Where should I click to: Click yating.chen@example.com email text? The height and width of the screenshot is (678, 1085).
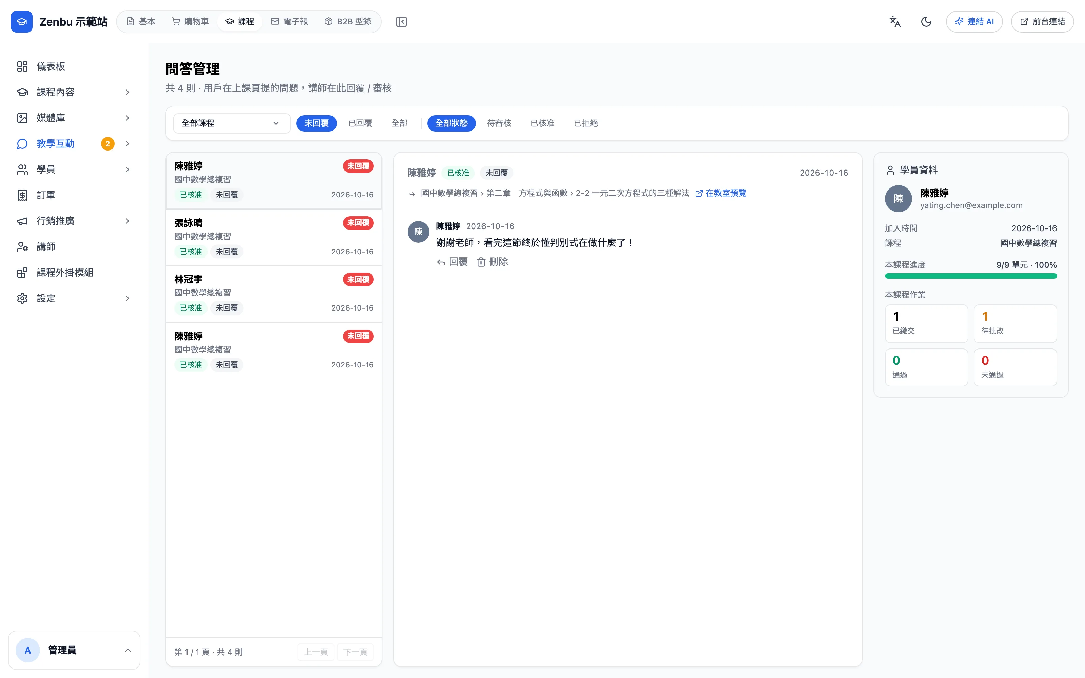[971, 205]
